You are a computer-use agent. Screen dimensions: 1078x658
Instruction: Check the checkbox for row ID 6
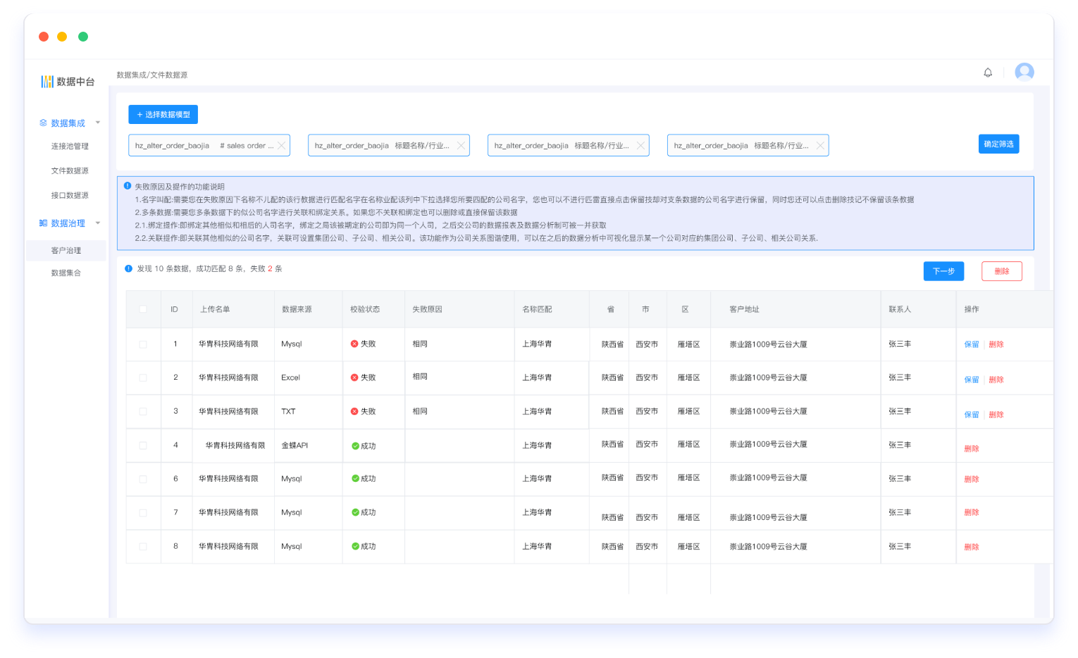(143, 479)
